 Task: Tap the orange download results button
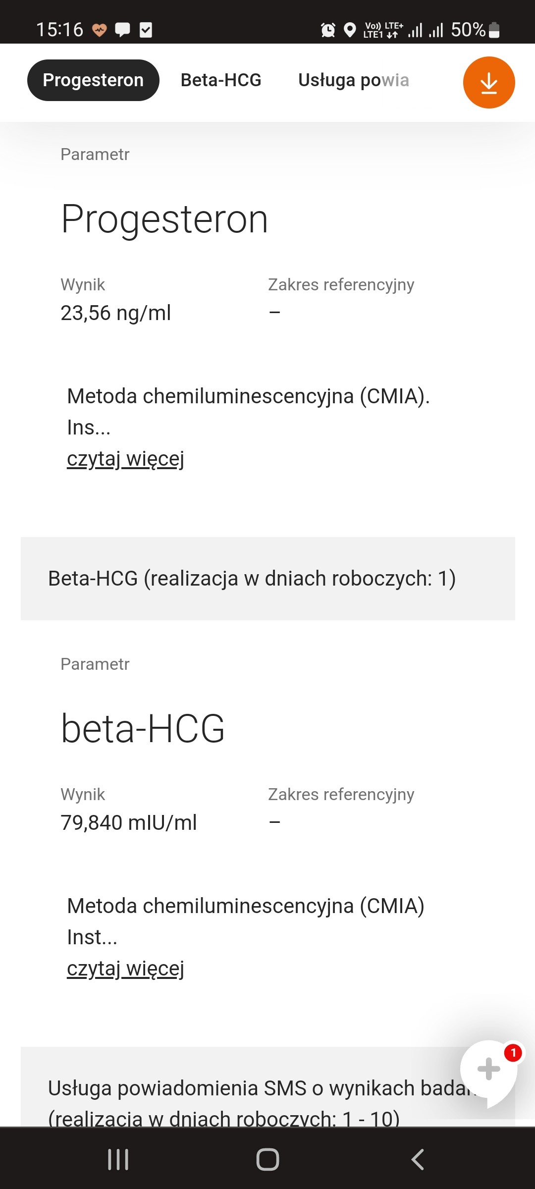tap(488, 82)
